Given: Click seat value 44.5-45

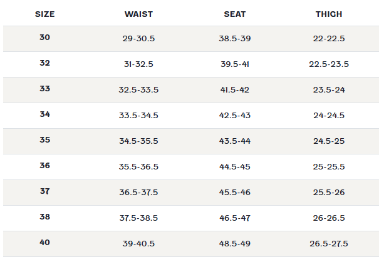Looking at the screenshot, I should [235, 167].
